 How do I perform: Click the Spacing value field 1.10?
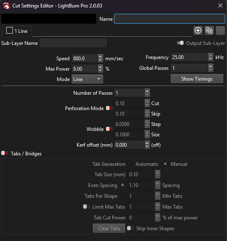[141, 185]
